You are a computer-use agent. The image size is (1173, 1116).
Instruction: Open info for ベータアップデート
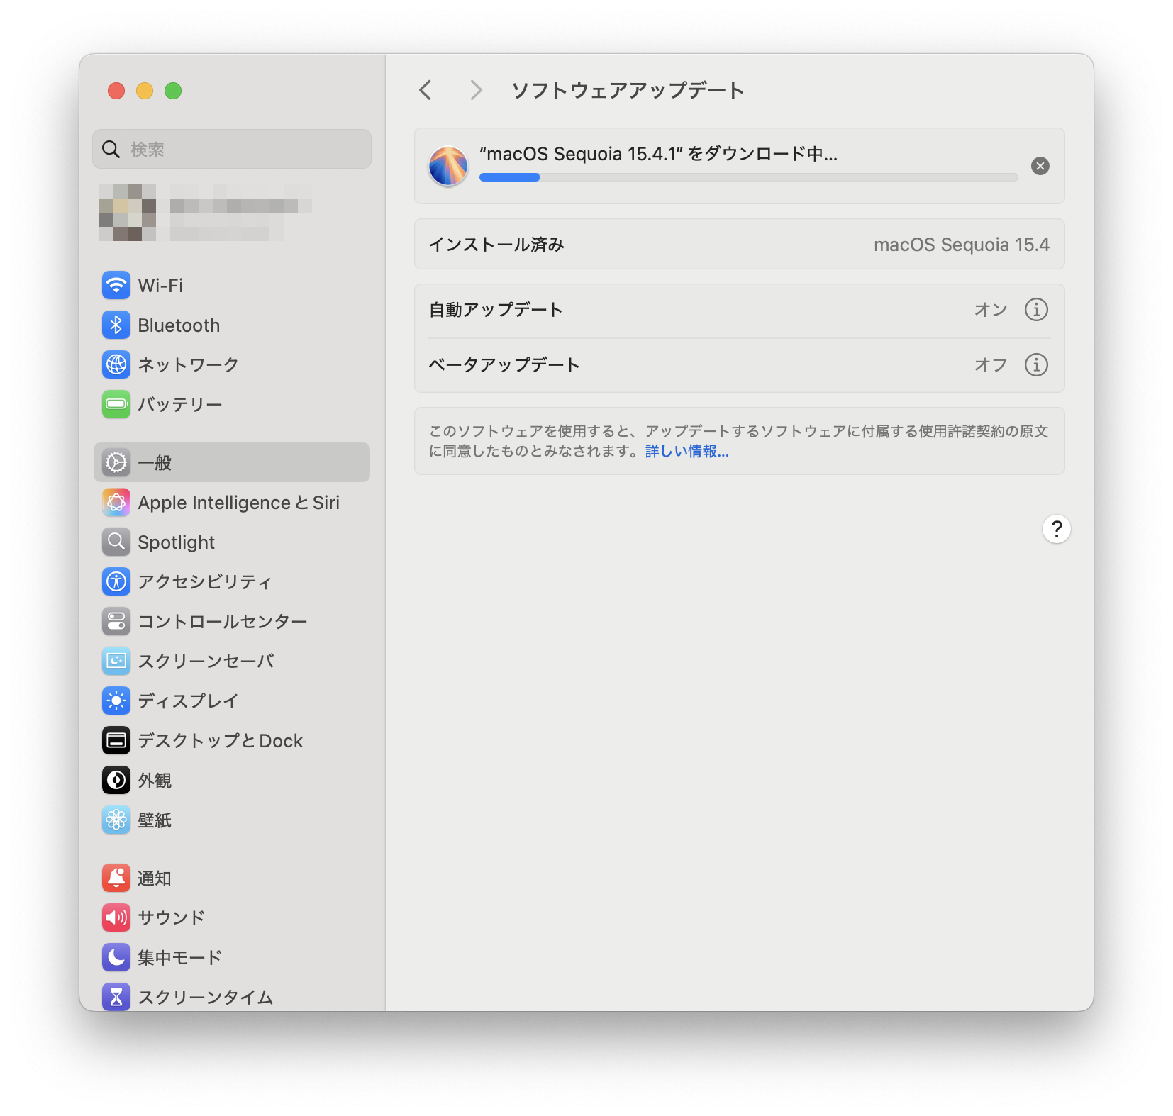(x=1036, y=364)
